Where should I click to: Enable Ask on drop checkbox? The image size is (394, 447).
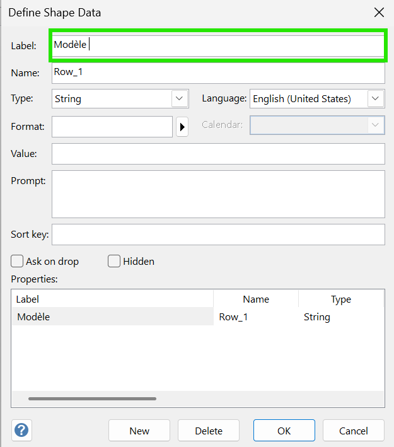[17, 261]
